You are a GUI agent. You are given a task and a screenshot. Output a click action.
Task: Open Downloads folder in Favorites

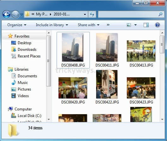[x=27, y=50]
